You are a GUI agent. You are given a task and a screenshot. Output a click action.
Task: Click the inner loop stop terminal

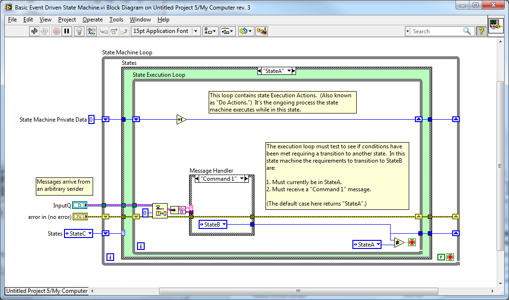click(x=412, y=242)
